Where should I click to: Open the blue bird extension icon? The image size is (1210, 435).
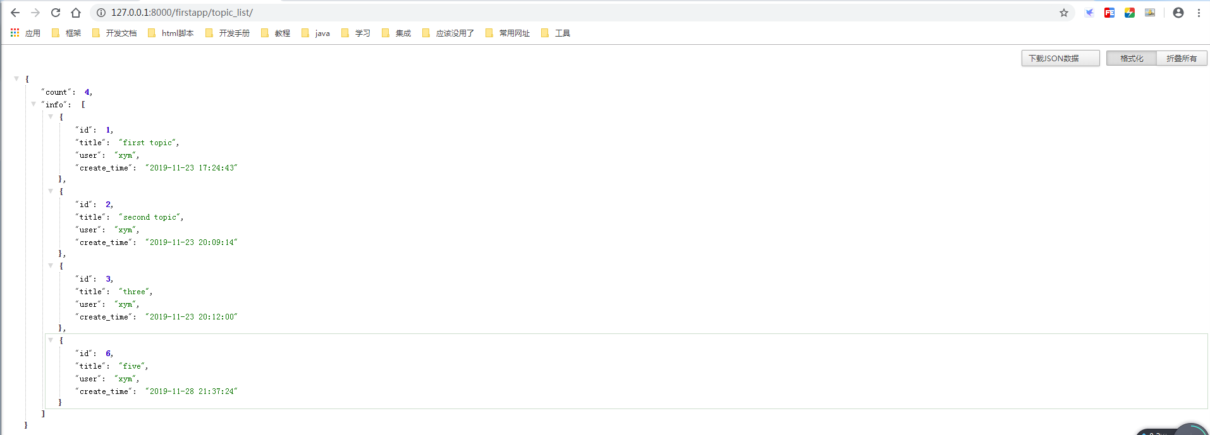coord(1089,13)
